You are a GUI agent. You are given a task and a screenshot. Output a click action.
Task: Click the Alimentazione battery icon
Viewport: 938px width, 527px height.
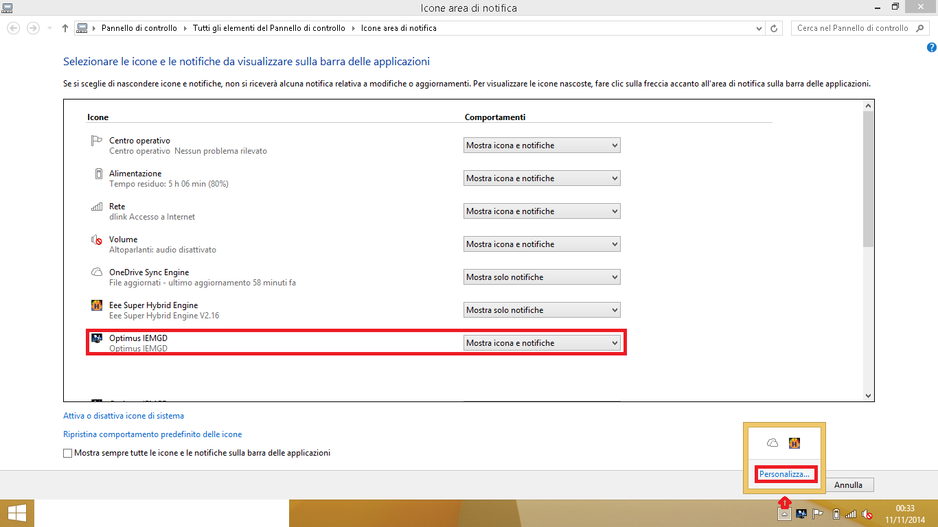(x=97, y=174)
